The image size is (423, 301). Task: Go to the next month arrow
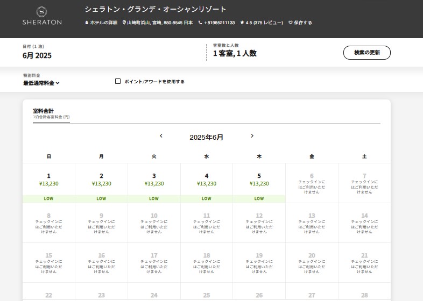[252, 136]
